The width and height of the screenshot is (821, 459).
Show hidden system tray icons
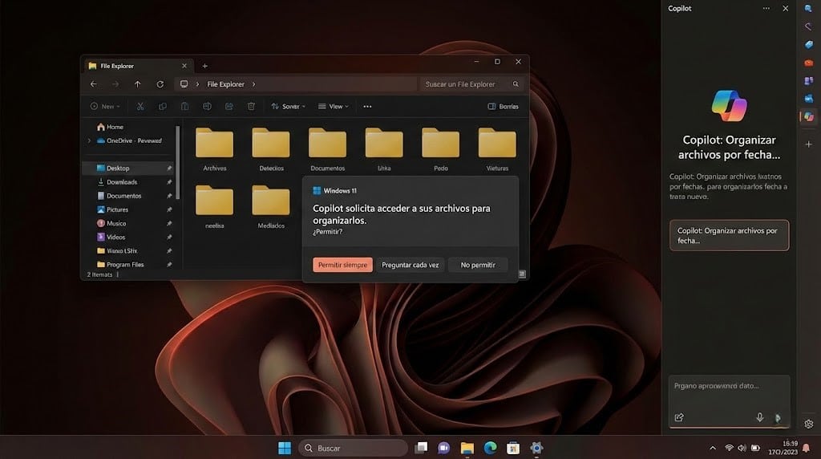712,448
